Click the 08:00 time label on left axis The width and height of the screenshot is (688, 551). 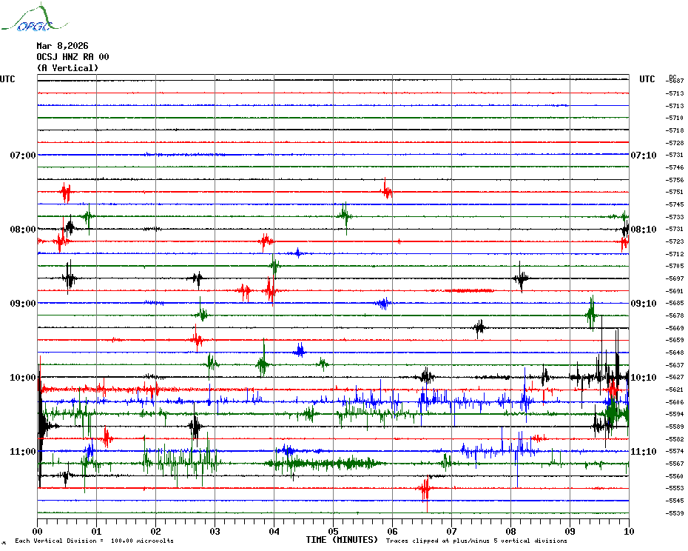tap(22, 230)
